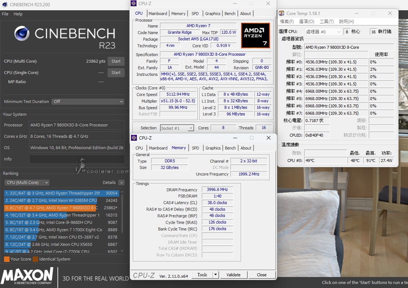Select ranking row AMD Ryzen 7 1700X 8889
408x288 pixels.
(x=61, y=230)
